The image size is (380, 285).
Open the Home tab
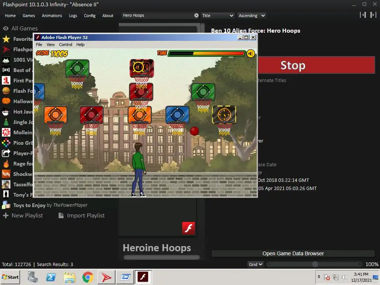(x=10, y=16)
